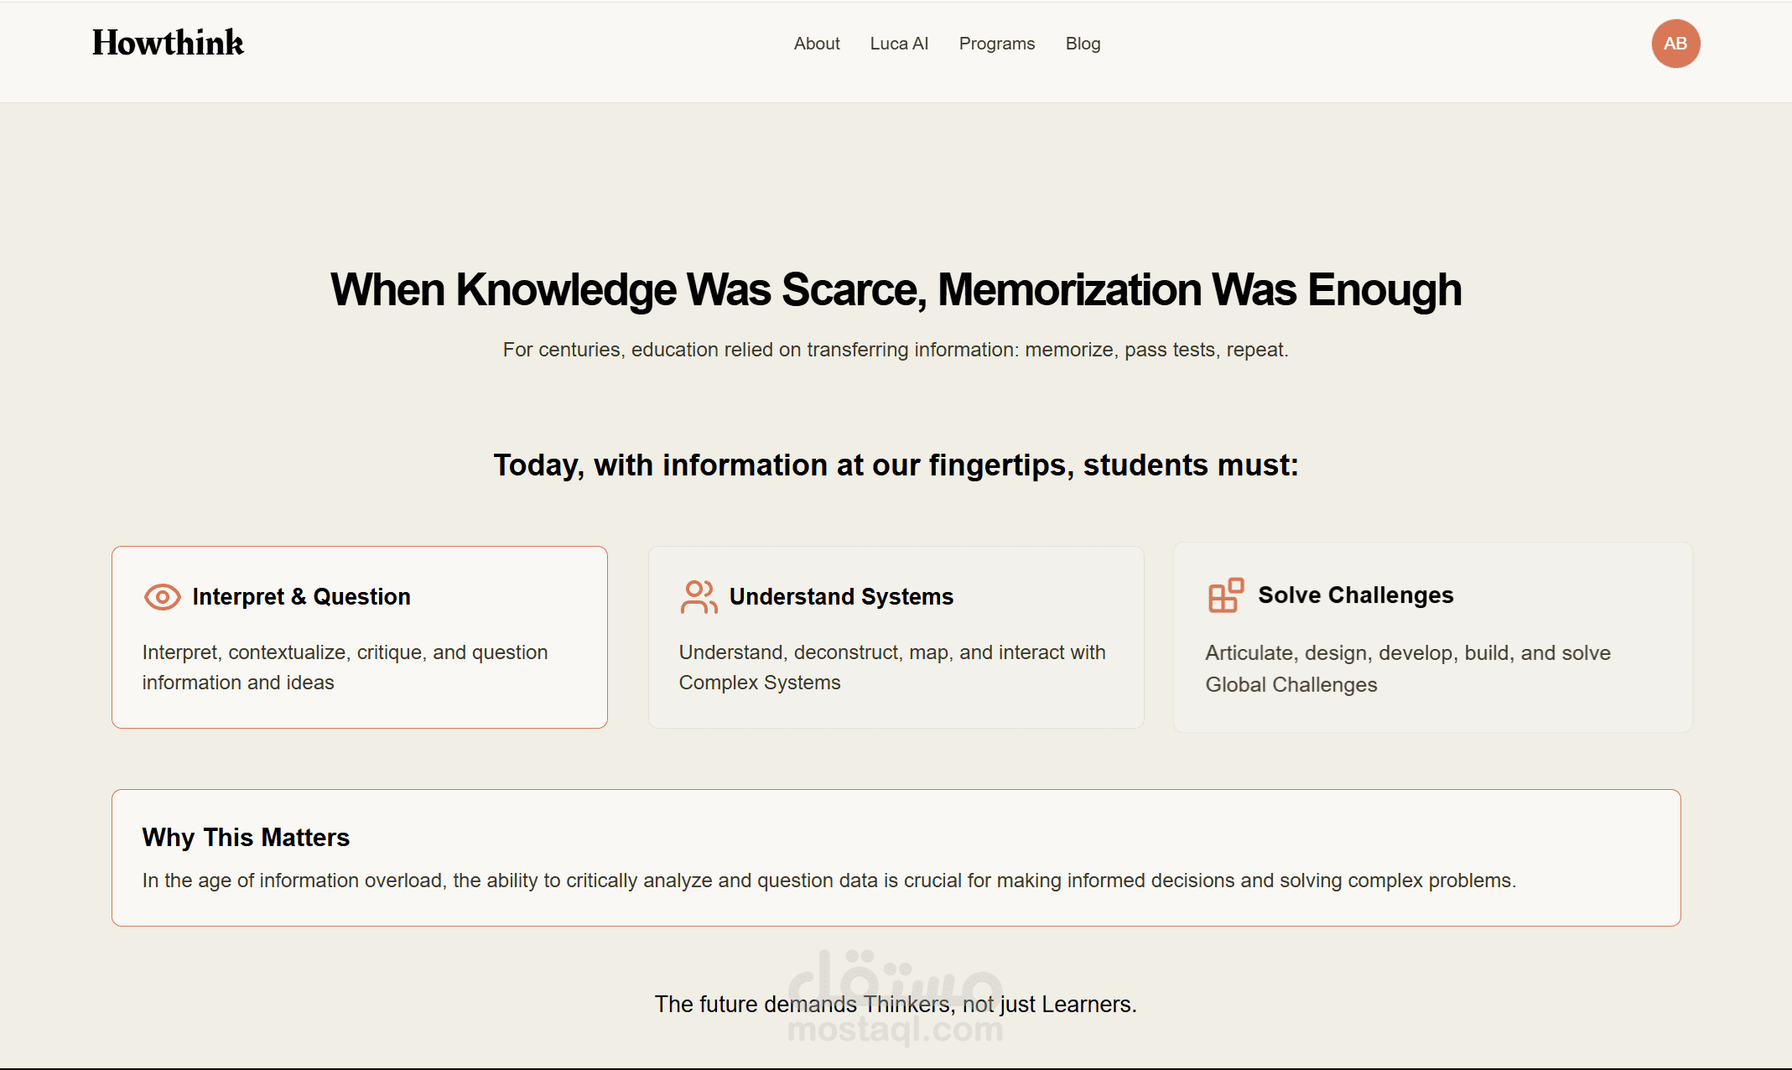Click the people icon for Understand Systems
Image resolution: width=1792 pixels, height=1070 pixels.
(698, 597)
